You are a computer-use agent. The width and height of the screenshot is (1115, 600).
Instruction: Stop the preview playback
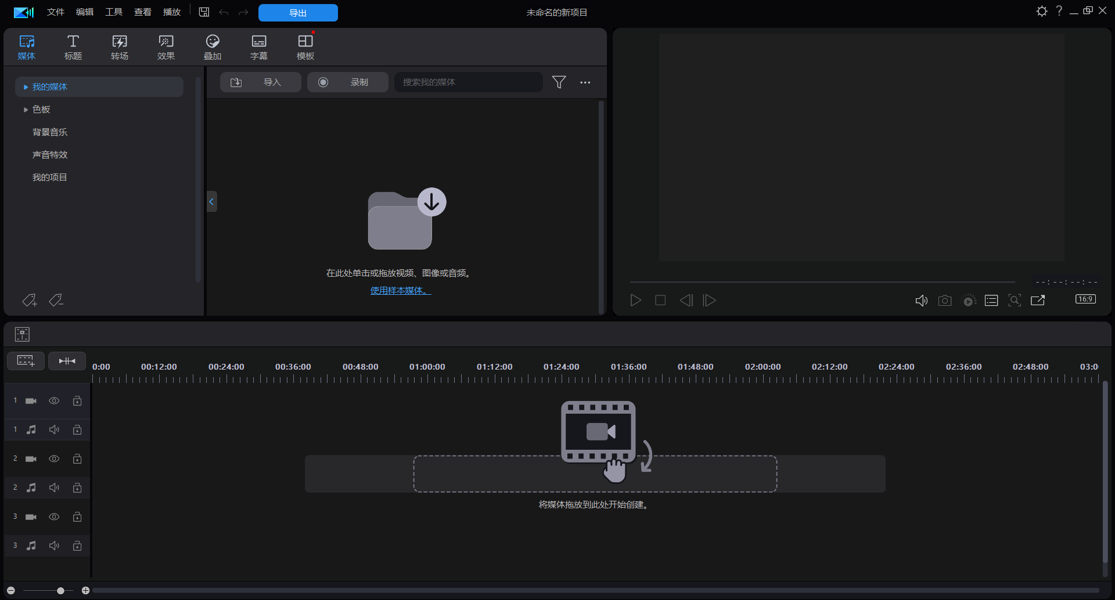660,301
